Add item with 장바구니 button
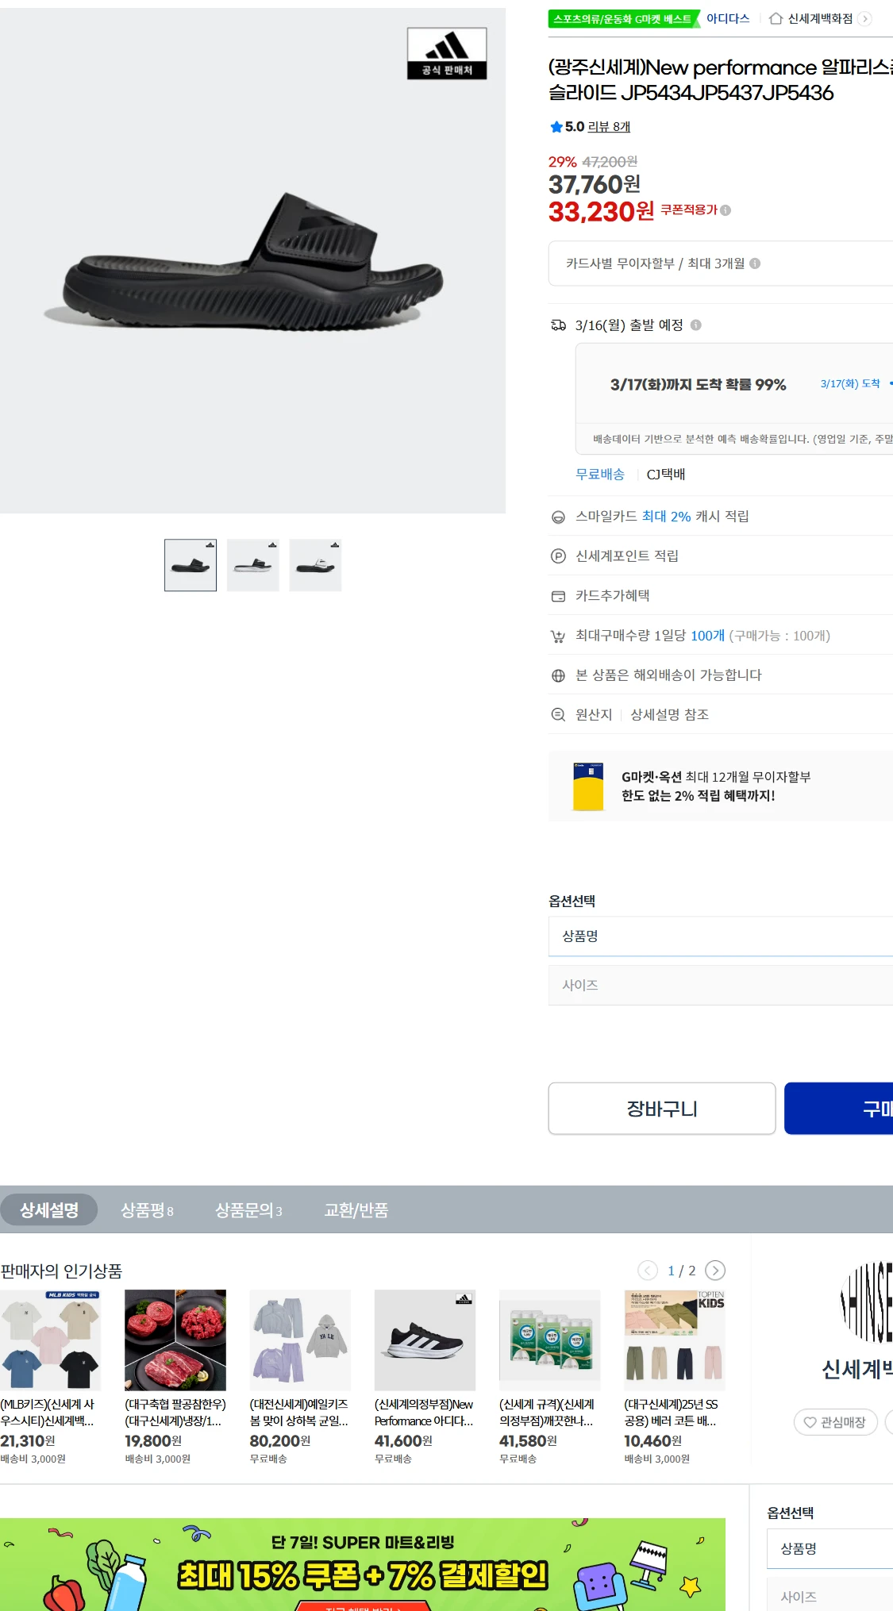 (x=662, y=1109)
